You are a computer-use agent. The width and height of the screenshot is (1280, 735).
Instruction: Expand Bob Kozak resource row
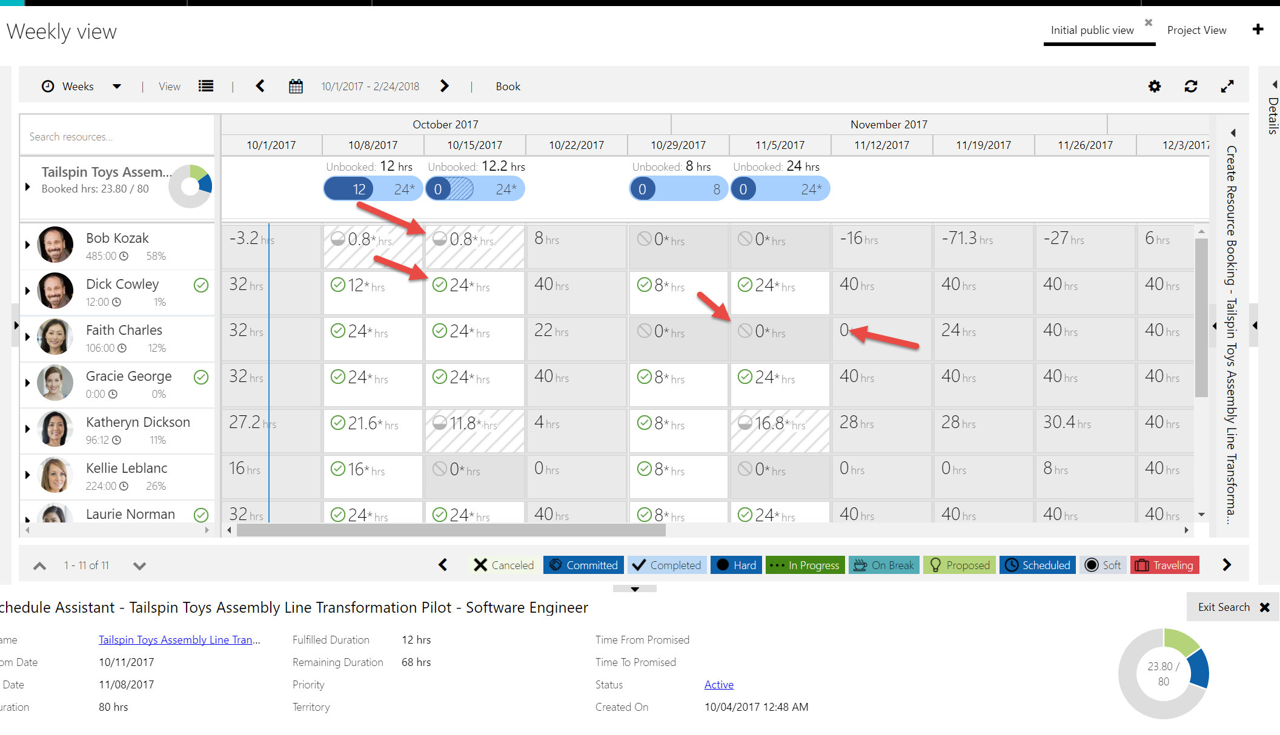tap(27, 245)
